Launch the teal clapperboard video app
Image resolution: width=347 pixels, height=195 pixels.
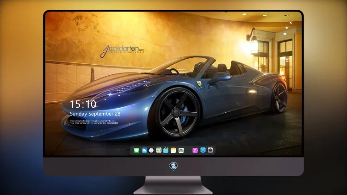166,150
